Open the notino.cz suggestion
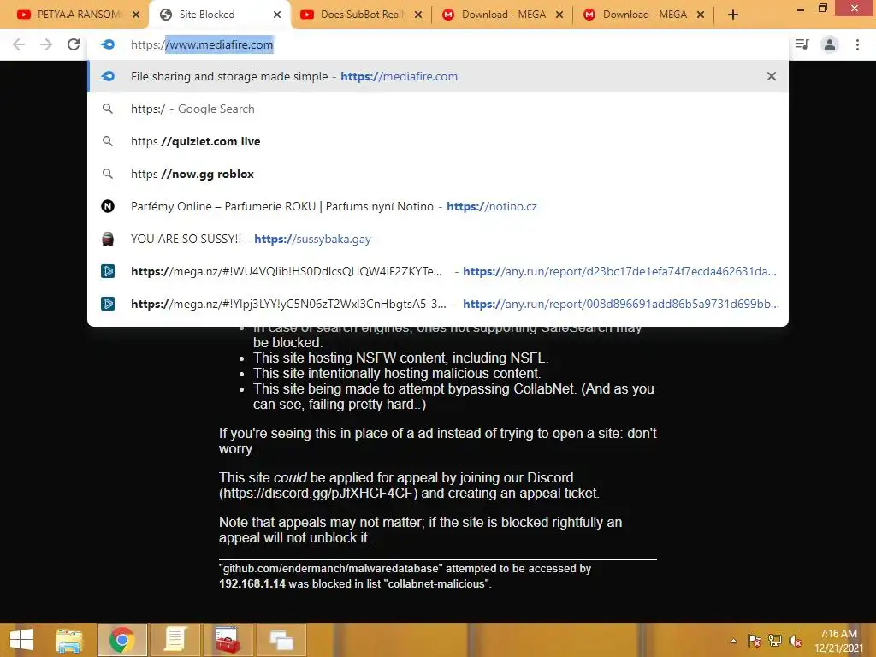 pos(438,206)
